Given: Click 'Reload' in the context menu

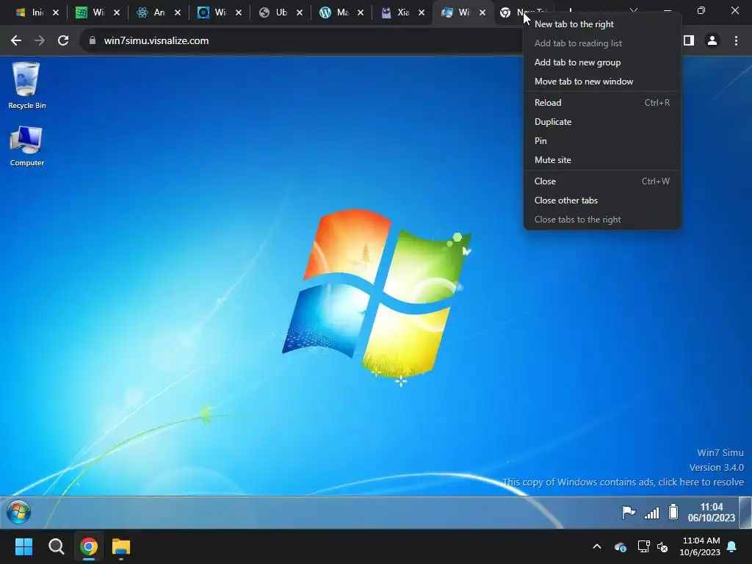Looking at the screenshot, I should pyautogui.click(x=602, y=103).
